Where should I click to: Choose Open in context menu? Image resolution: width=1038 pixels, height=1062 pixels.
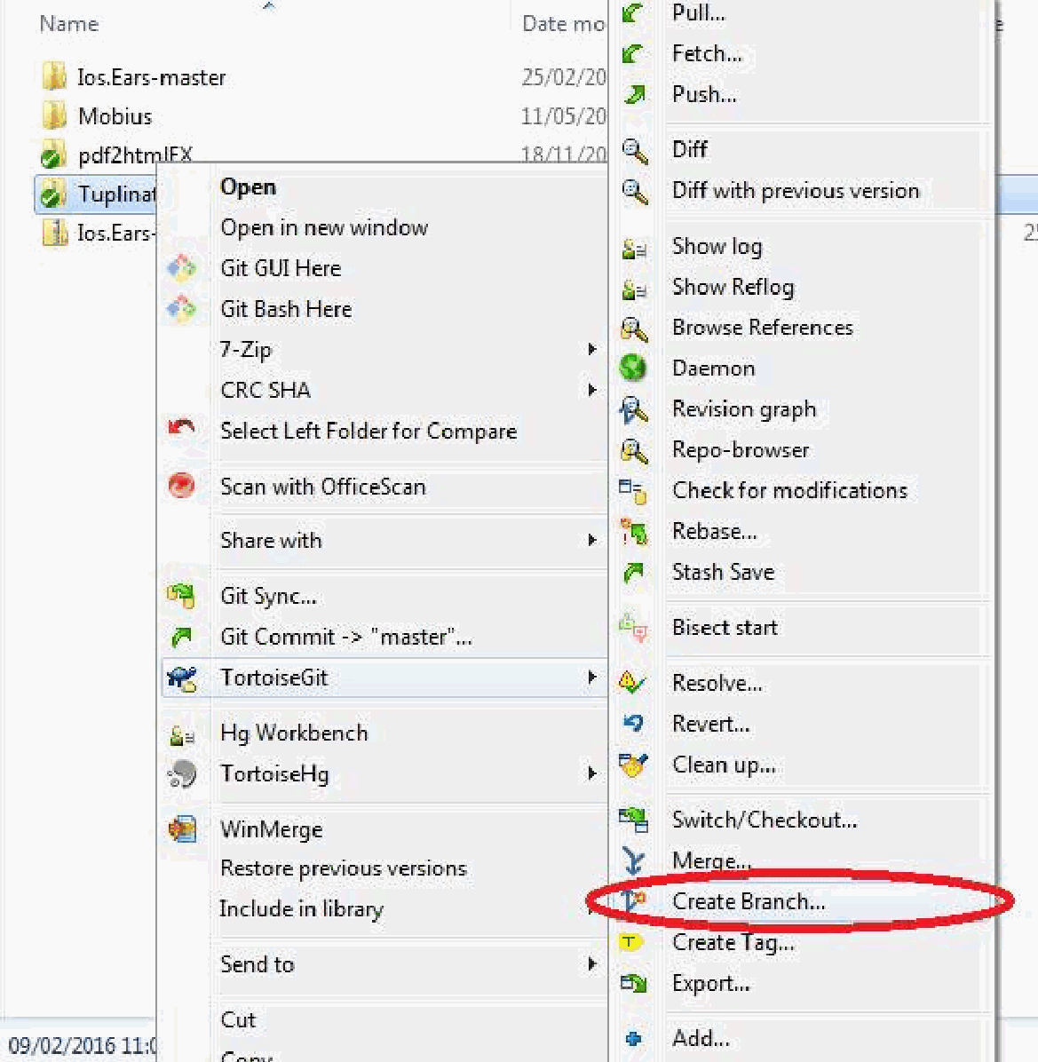(248, 187)
